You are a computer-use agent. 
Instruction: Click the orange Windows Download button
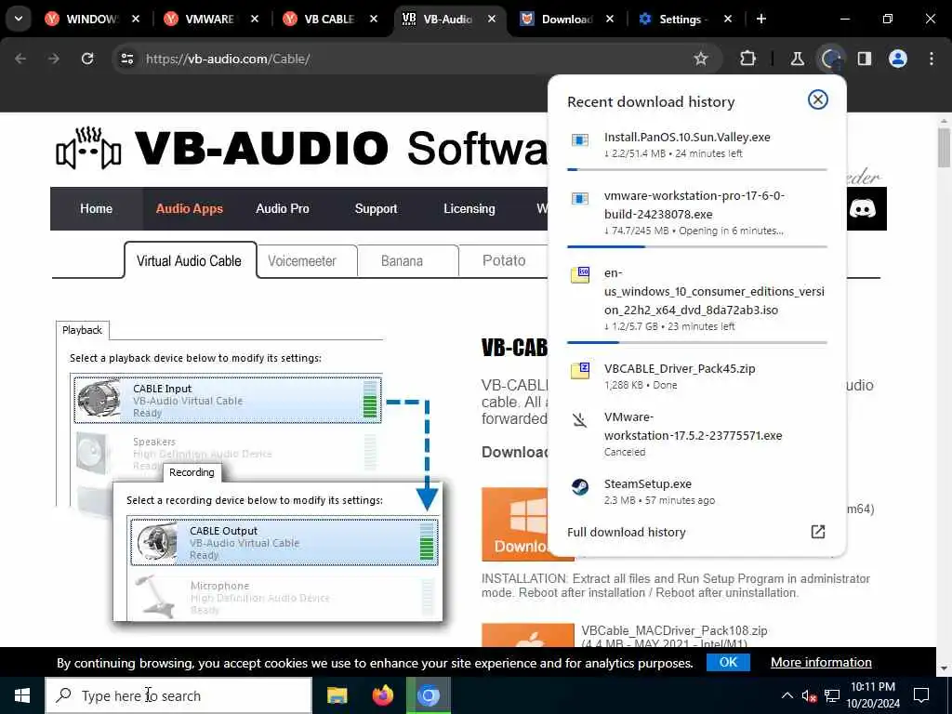515,523
